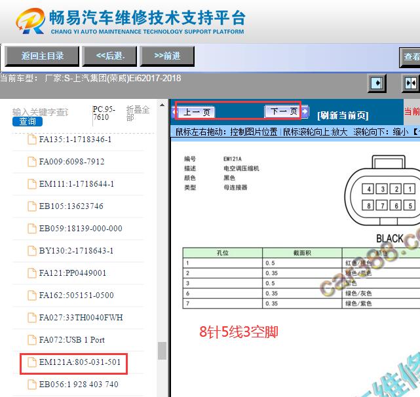Refresh the current page via 刷新当前页
This screenshot has height=397, width=420.
343,115
